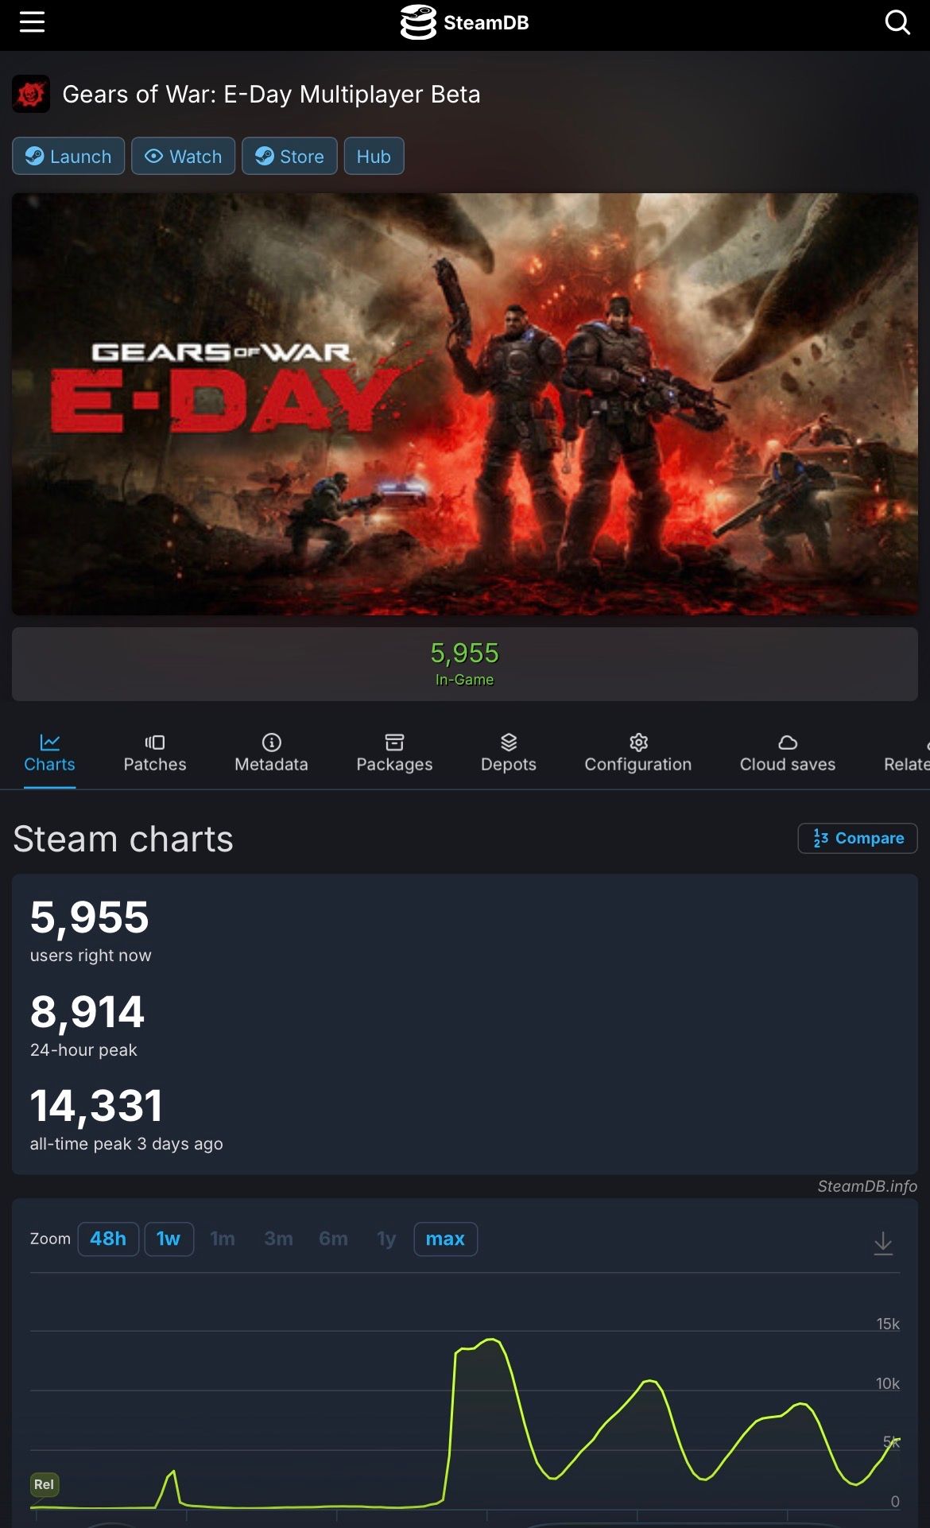Image resolution: width=930 pixels, height=1528 pixels.
Task: Open the hamburger navigation menu
Action: coord(32,22)
